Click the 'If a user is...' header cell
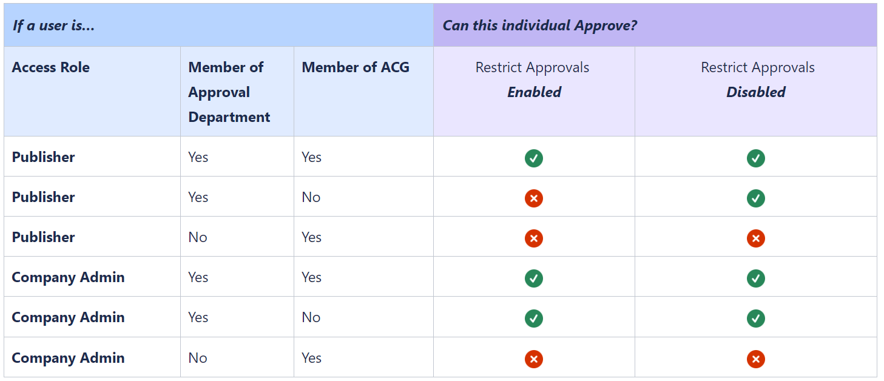The height and width of the screenshot is (381, 884). coord(219,25)
